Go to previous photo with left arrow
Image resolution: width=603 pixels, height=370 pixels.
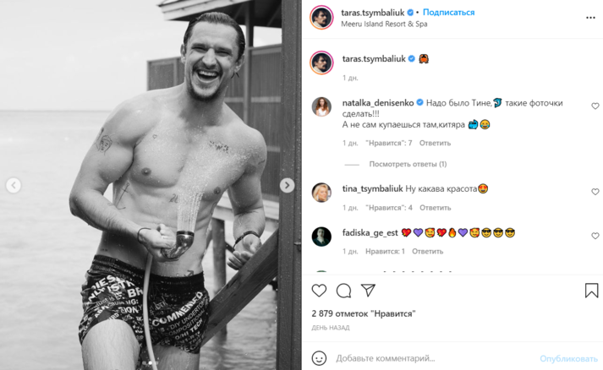click(13, 185)
